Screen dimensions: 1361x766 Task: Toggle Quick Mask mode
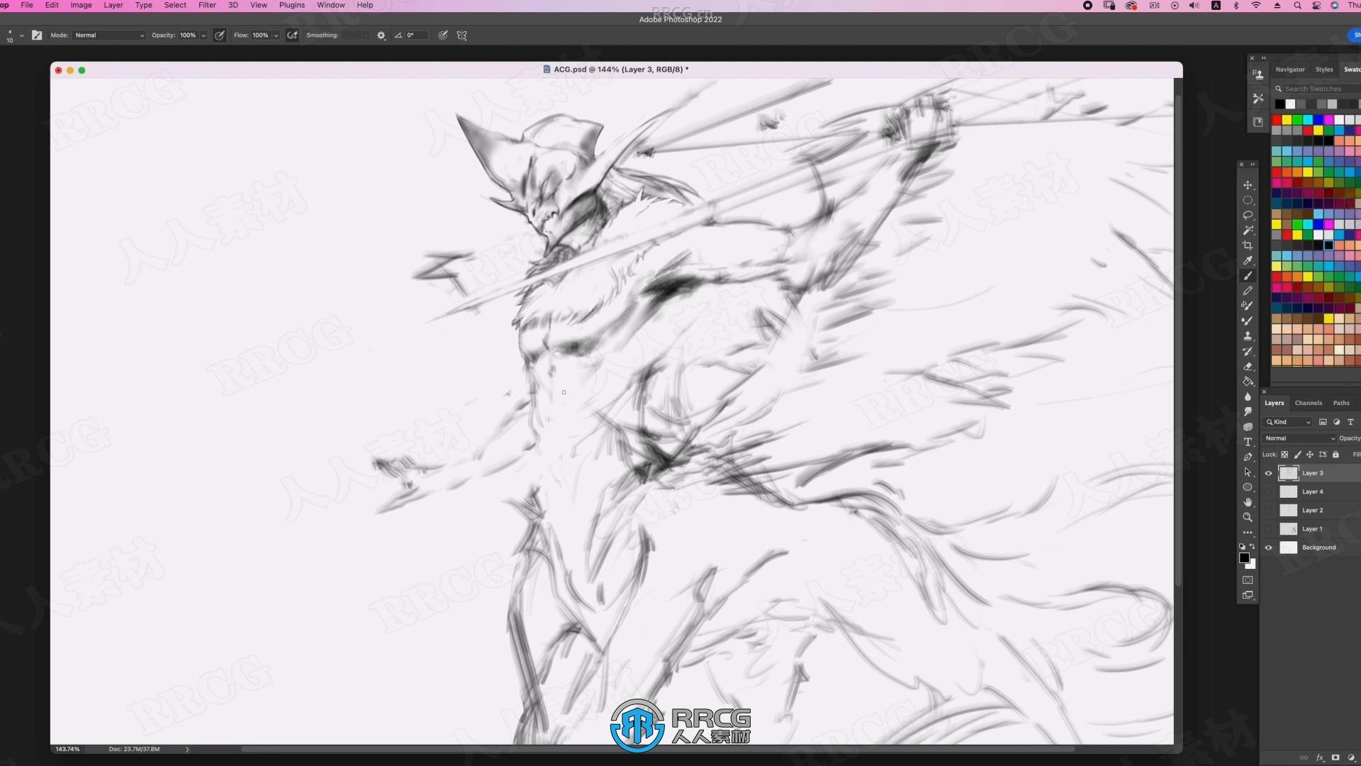click(x=1248, y=580)
